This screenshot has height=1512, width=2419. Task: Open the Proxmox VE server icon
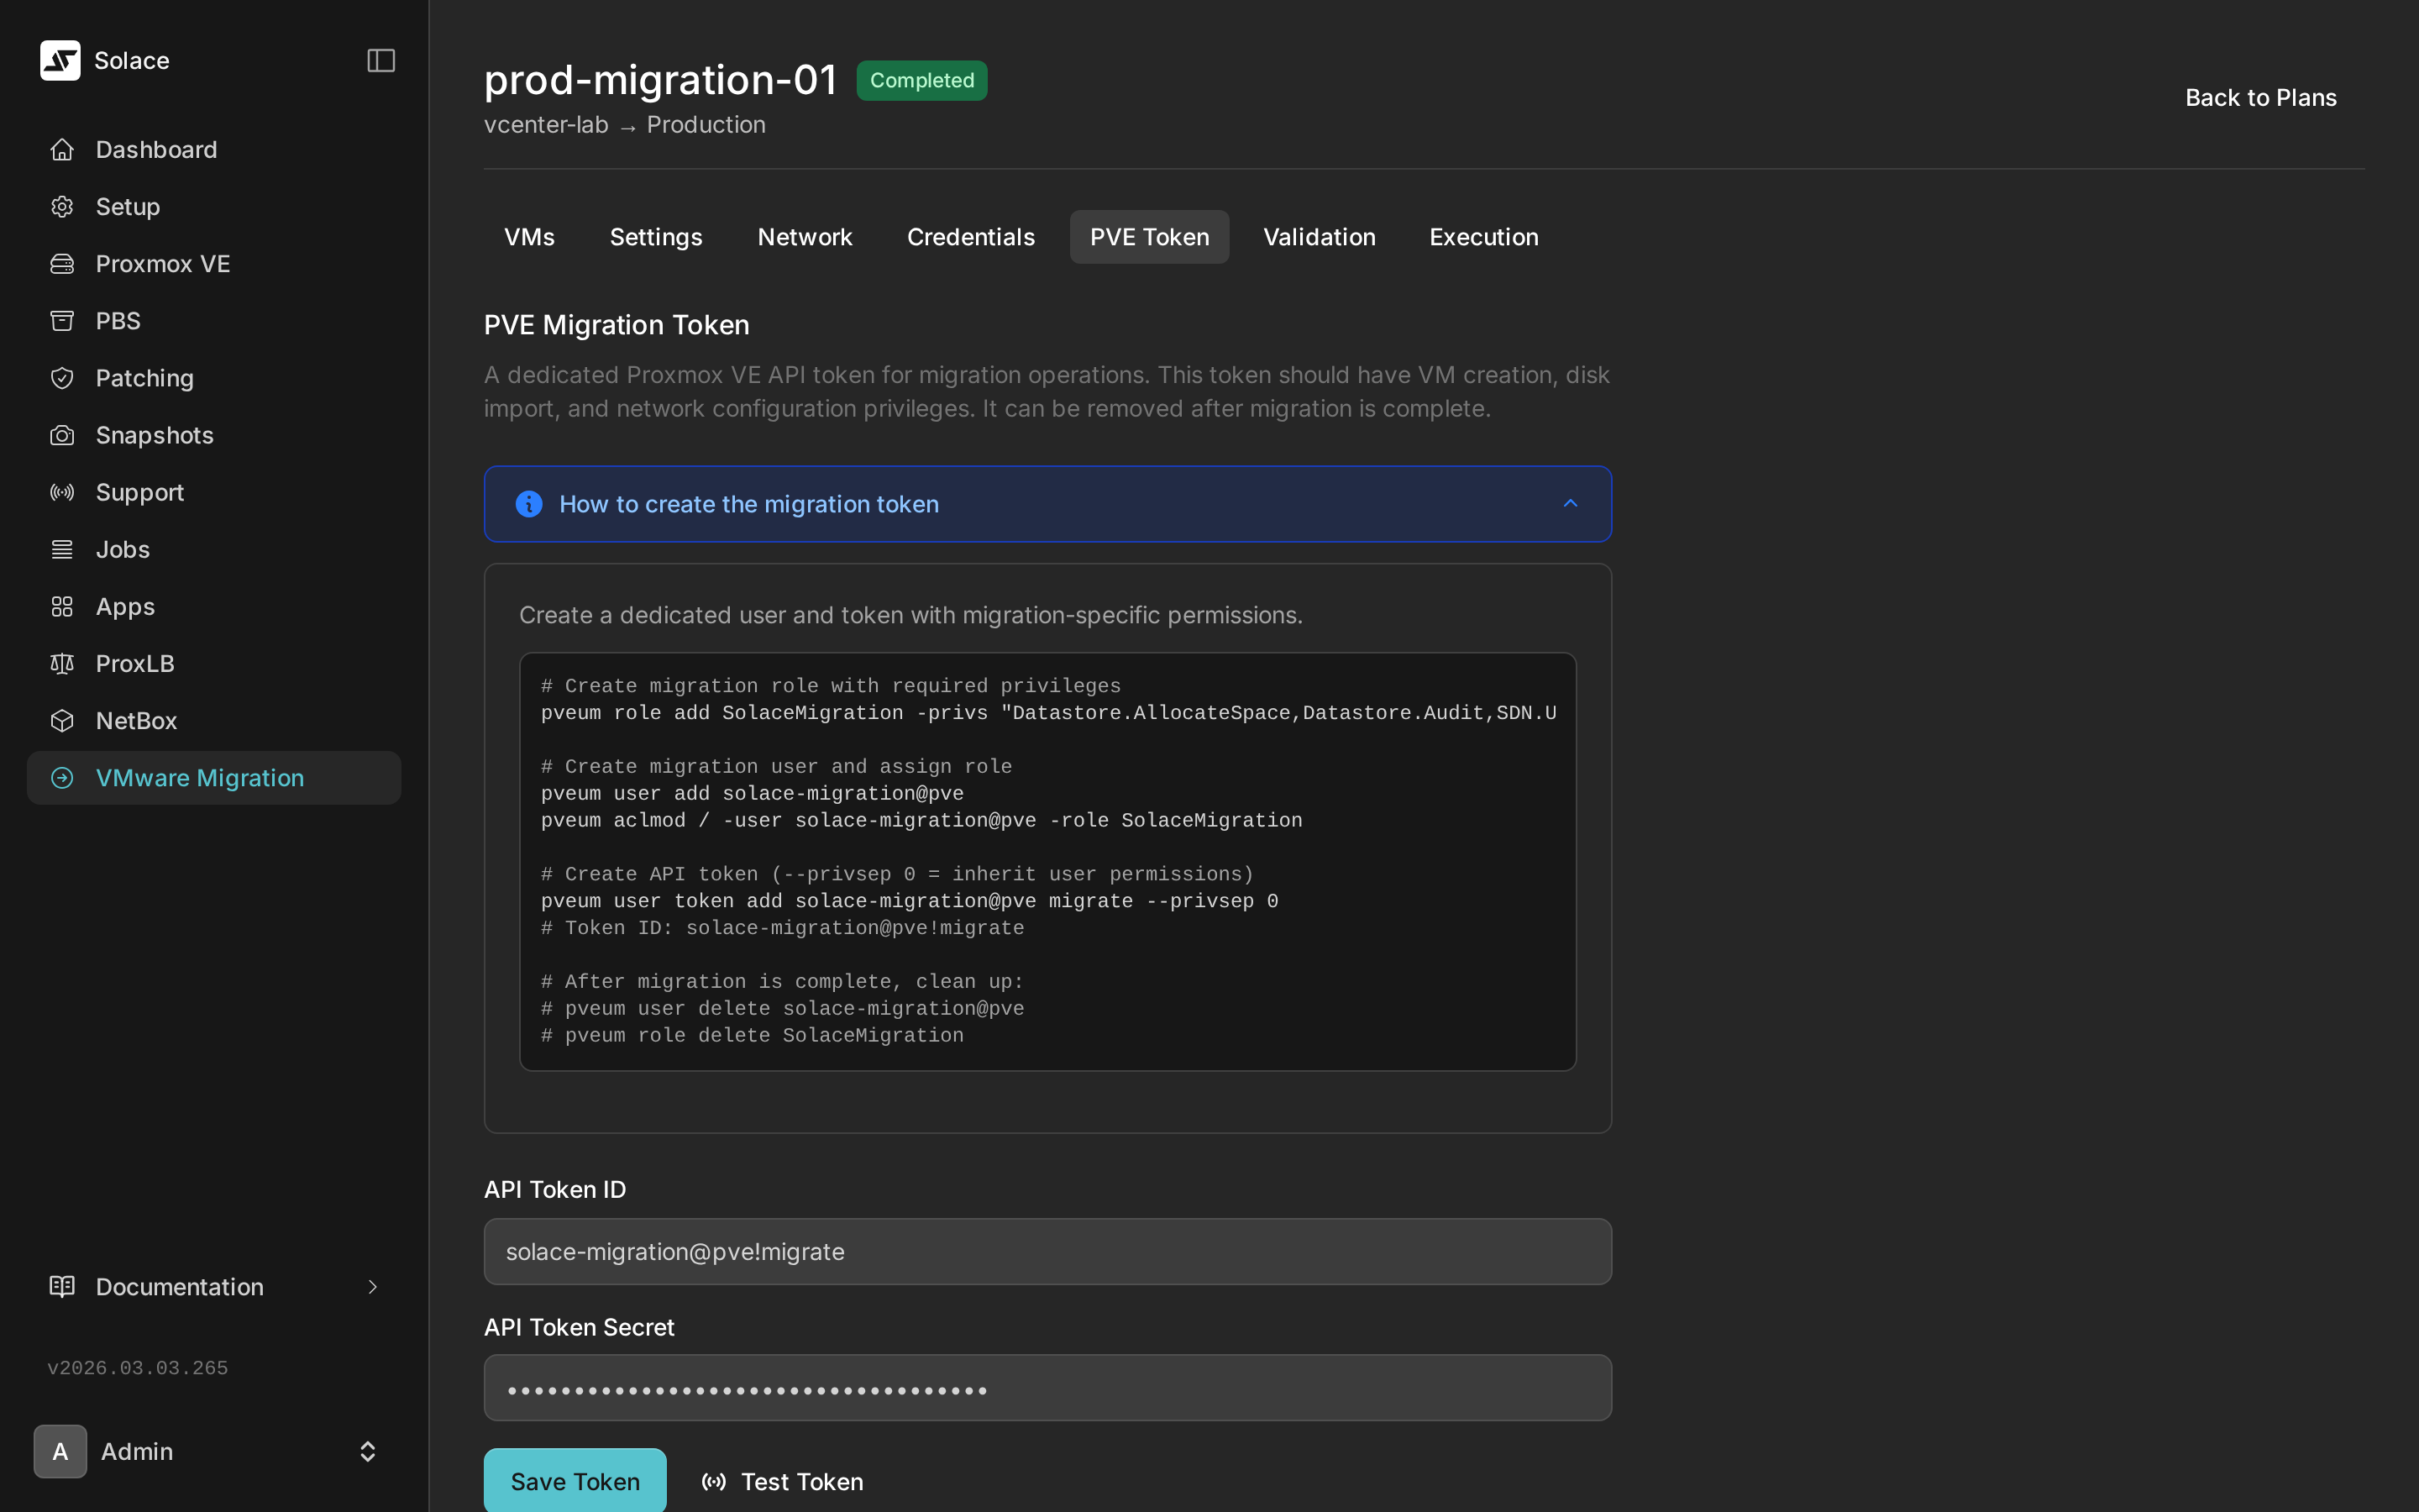coord(61,263)
